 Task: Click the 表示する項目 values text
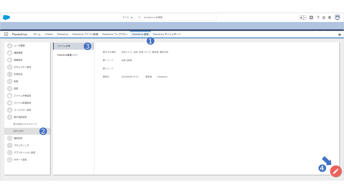pos(145,52)
